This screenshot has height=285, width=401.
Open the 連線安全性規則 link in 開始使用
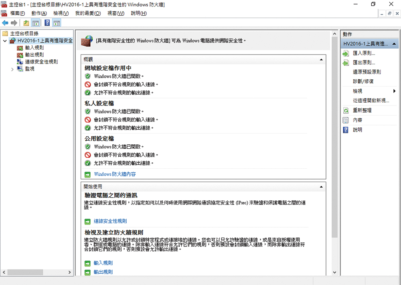click(110, 221)
